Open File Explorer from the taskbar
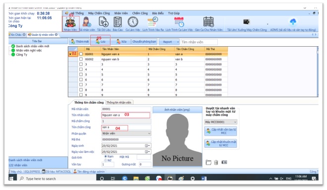The height and width of the screenshot is (190, 327). [x=136, y=179]
